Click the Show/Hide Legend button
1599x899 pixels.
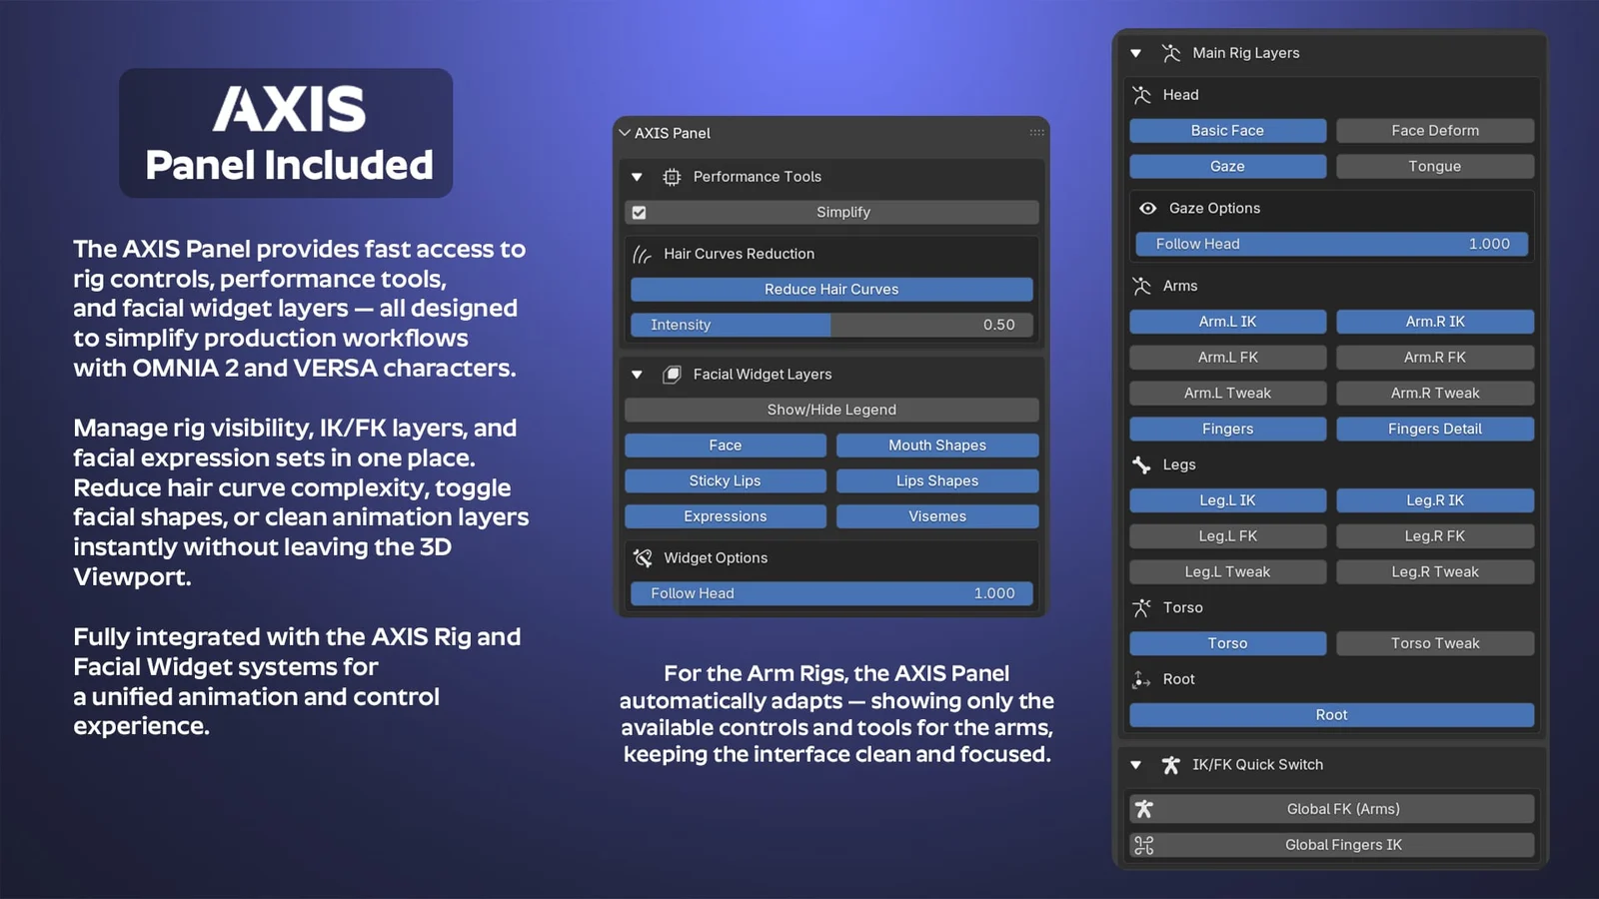pyautogui.click(x=830, y=410)
